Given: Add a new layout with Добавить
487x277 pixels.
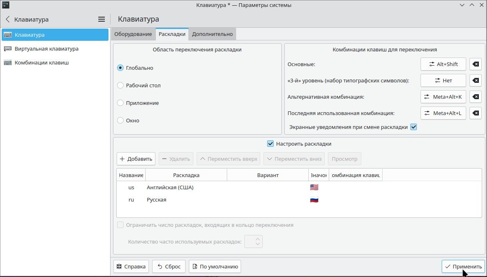Looking at the screenshot, I should coord(136,158).
